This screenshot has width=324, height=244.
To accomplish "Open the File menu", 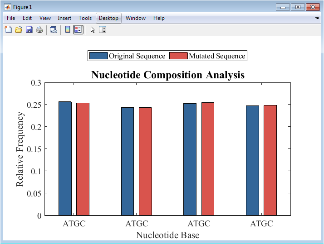I will click(x=11, y=18).
